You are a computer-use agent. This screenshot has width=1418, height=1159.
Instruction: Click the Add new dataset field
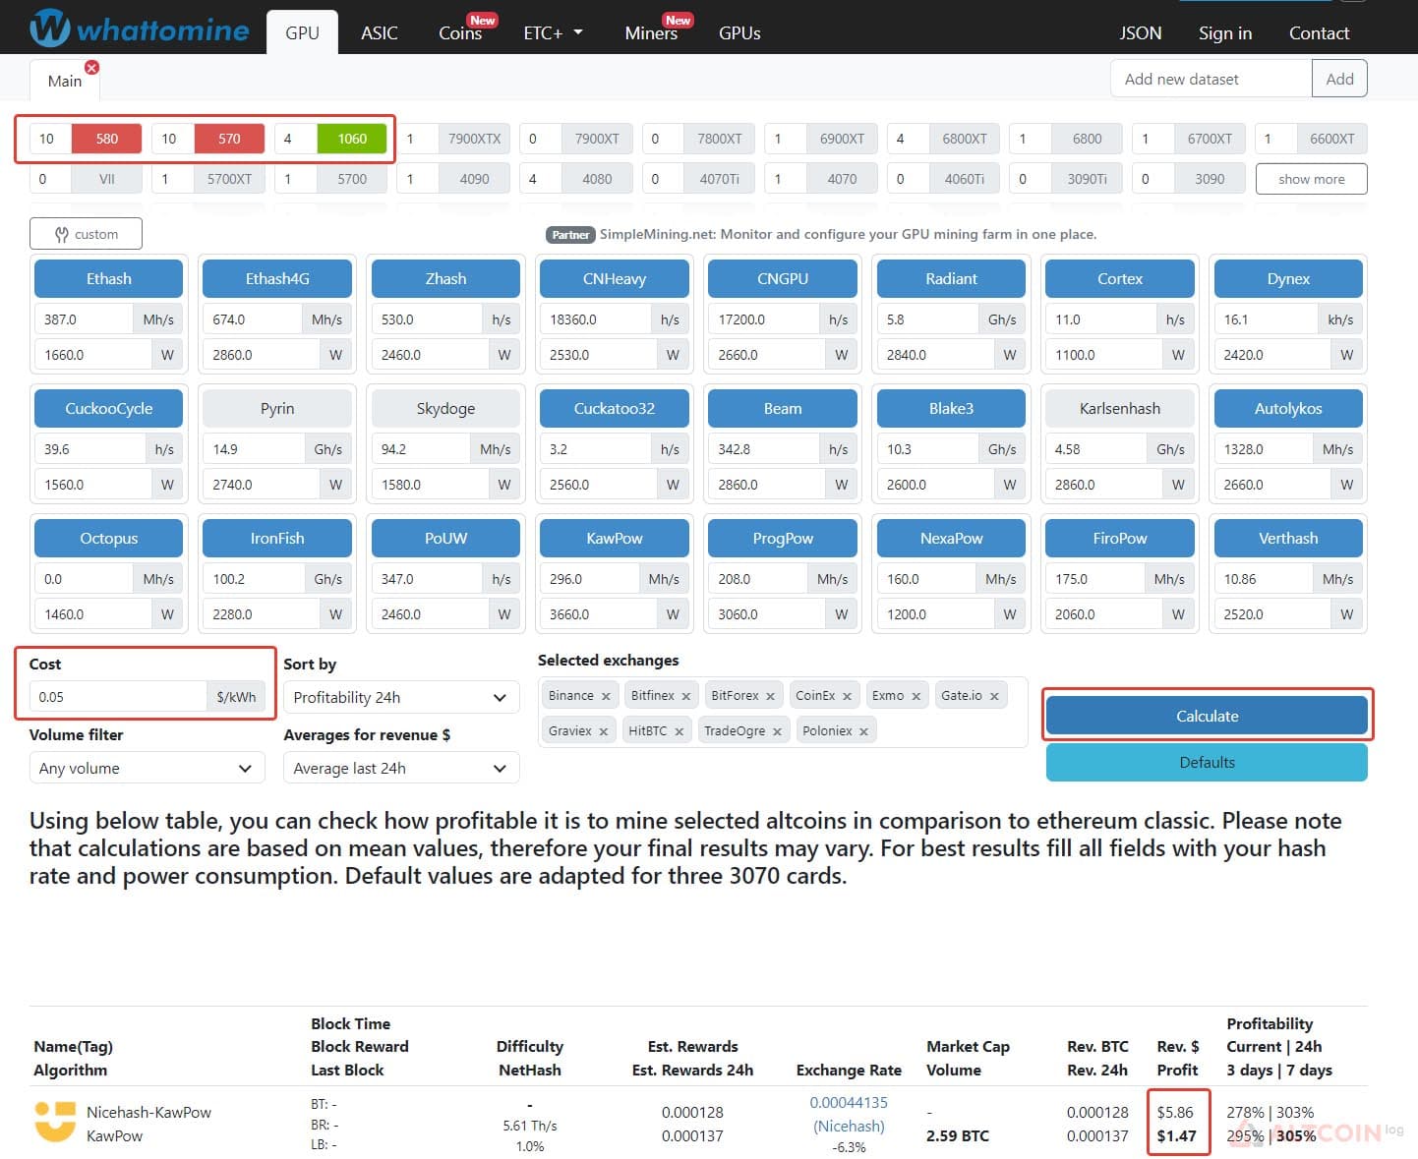coord(1211,79)
